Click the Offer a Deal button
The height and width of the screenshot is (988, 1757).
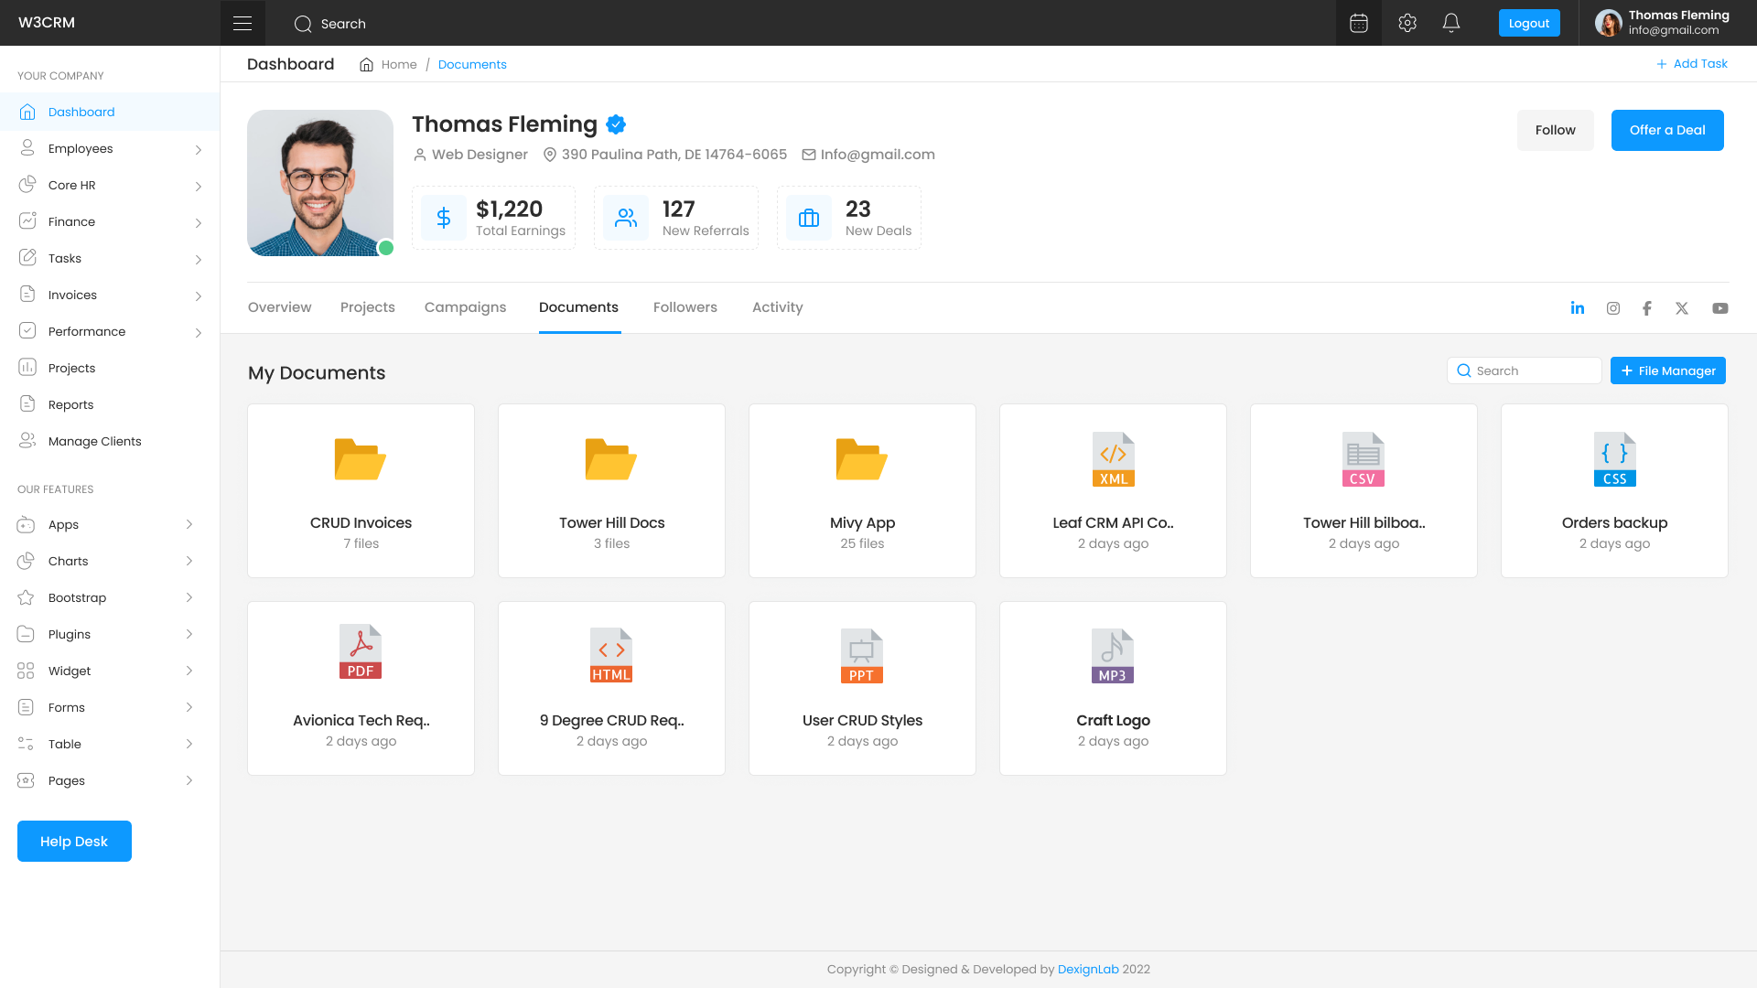tap(1667, 130)
